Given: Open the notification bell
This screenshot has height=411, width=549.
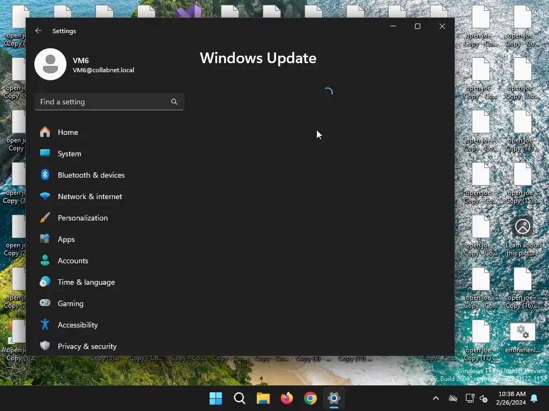Looking at the screenshot, I should [535, 398].
